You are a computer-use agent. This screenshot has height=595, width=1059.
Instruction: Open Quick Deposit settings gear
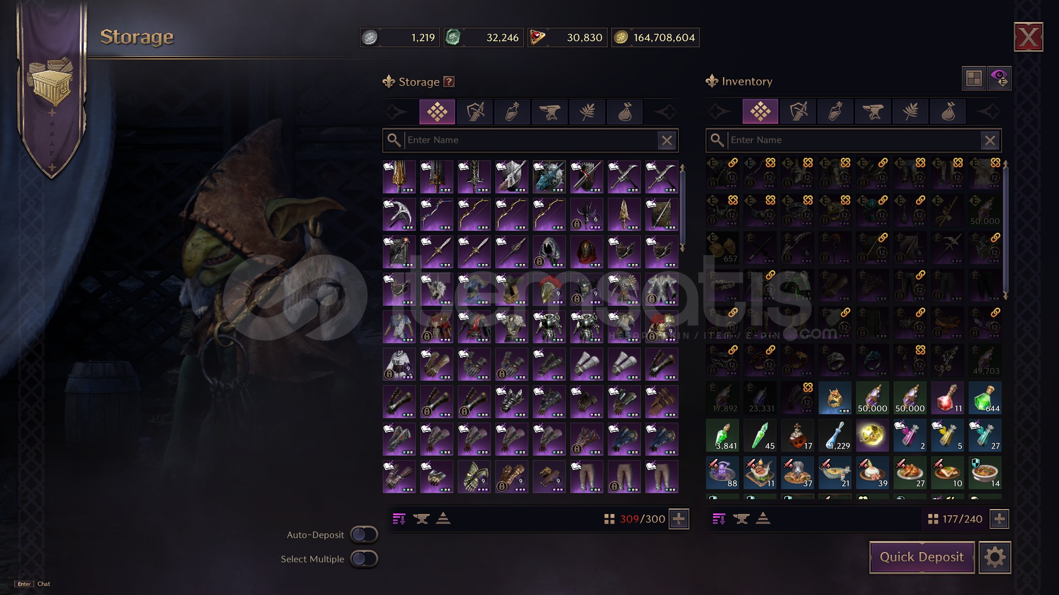click(994, 558)
